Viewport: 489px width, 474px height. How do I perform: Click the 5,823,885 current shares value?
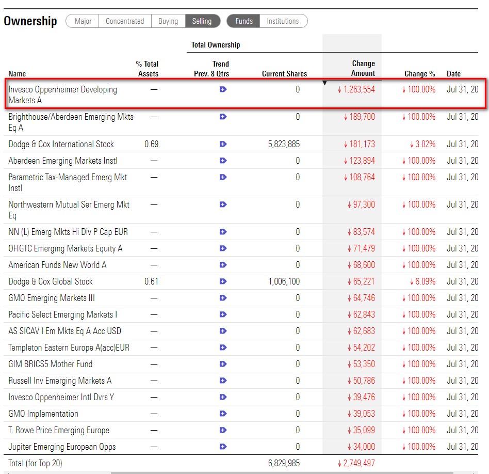(284, 144)
